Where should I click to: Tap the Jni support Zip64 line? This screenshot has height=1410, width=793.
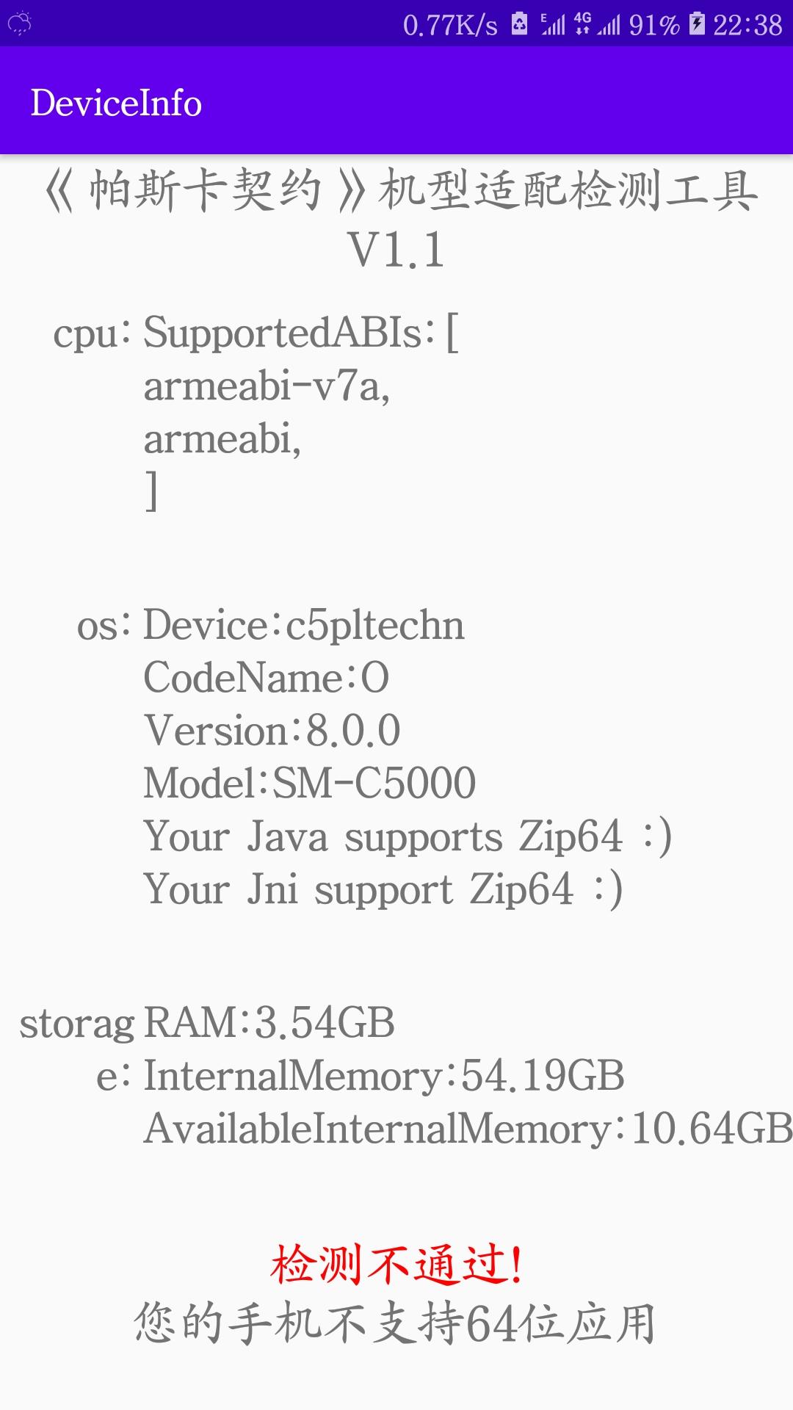383,889
